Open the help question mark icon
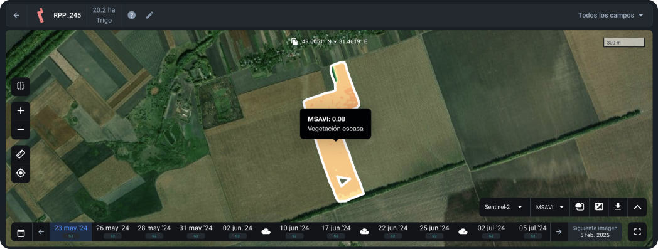This screenshot has height=249, width=658. click(x=132, y=15)
